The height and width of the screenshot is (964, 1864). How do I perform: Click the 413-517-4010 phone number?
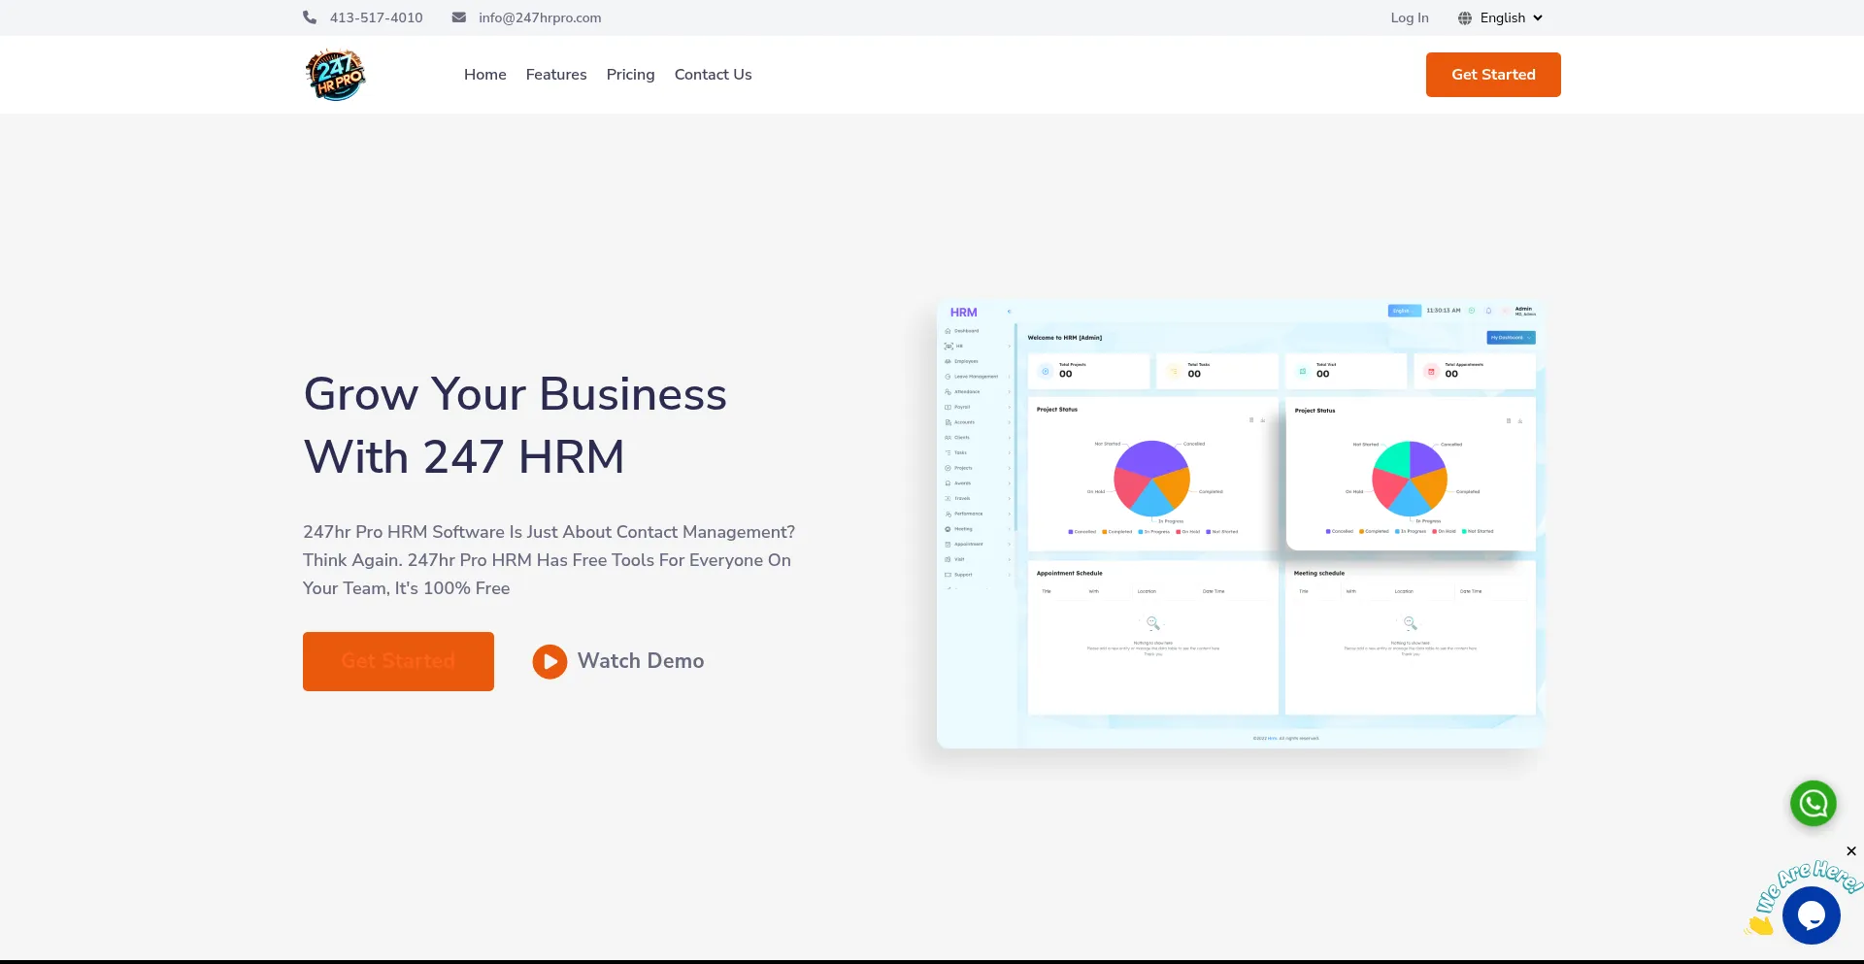pyautogui.click(x=376, y=18)
